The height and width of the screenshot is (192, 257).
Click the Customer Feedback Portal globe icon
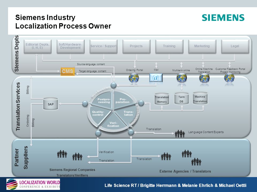[229, 78]
